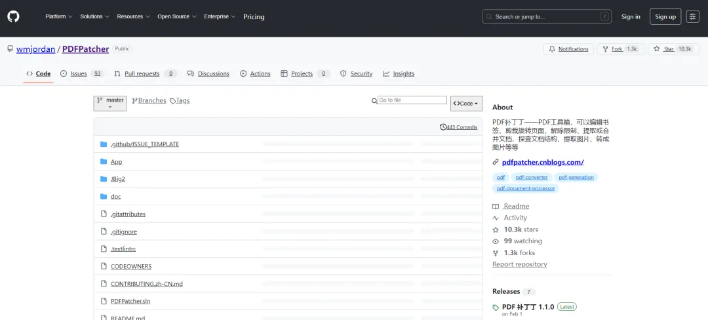Focus the Go to file input
Viewport: 708px width, 320px height.
point(412,100)
